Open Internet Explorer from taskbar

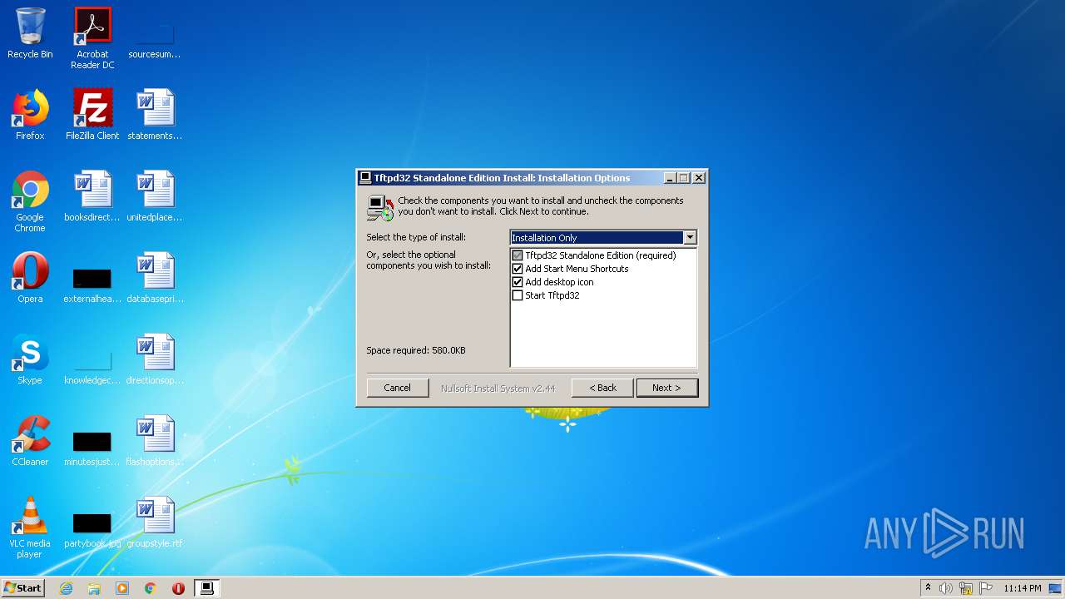pyautogui.click(x=66, y=588)
